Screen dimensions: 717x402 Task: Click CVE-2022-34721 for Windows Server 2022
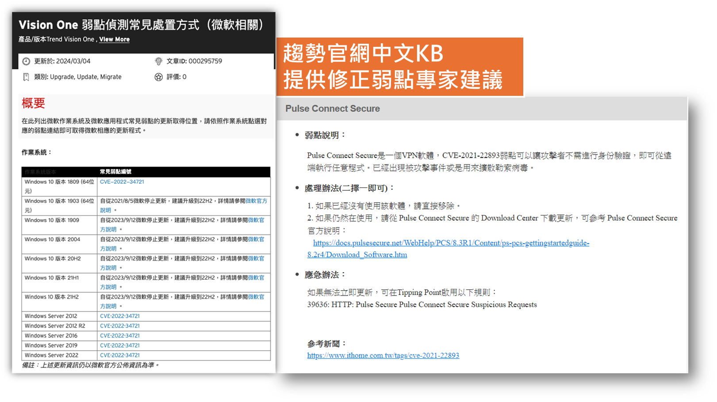[119, 355]
